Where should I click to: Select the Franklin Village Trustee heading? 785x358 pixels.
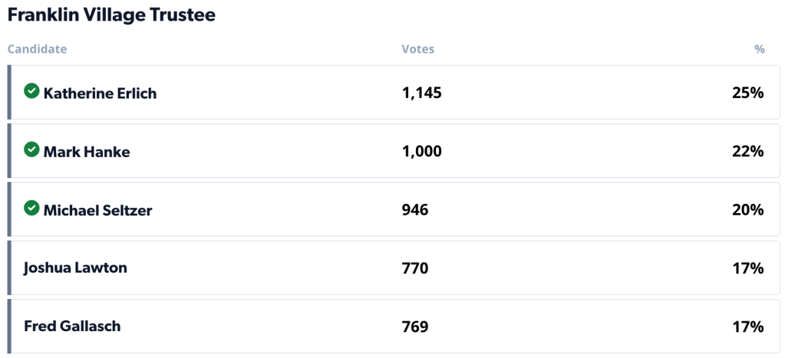[111, 15]
